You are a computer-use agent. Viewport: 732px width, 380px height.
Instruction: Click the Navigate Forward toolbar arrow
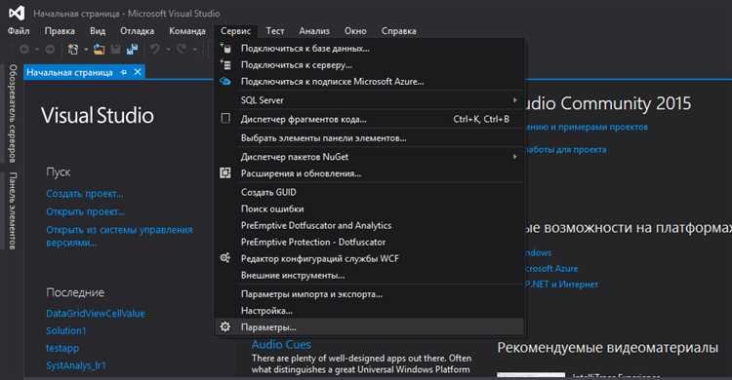click(x=50, y=49)
